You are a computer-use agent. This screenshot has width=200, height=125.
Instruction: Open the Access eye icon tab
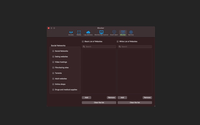click(71, 32)
